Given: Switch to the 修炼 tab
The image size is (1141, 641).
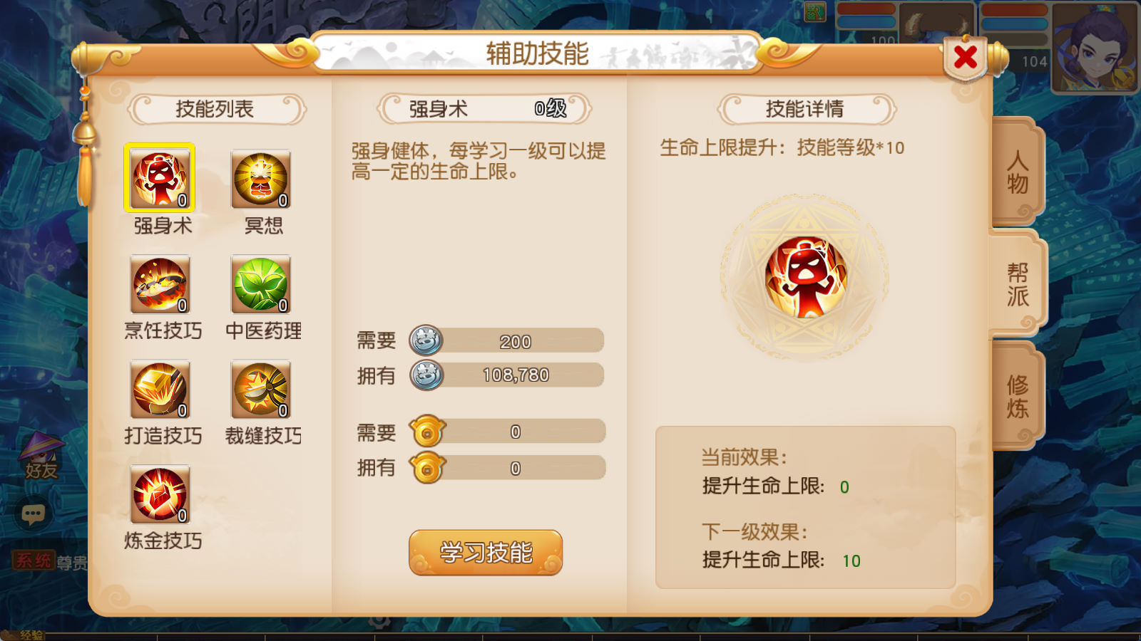Looking at the screenshot, I should (1017, 396).
